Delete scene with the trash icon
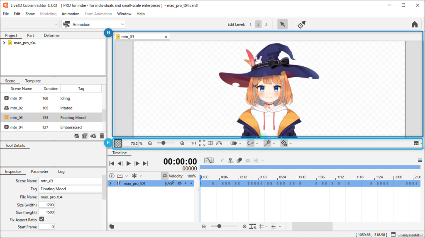425x238 pixels. pos(102,136)
